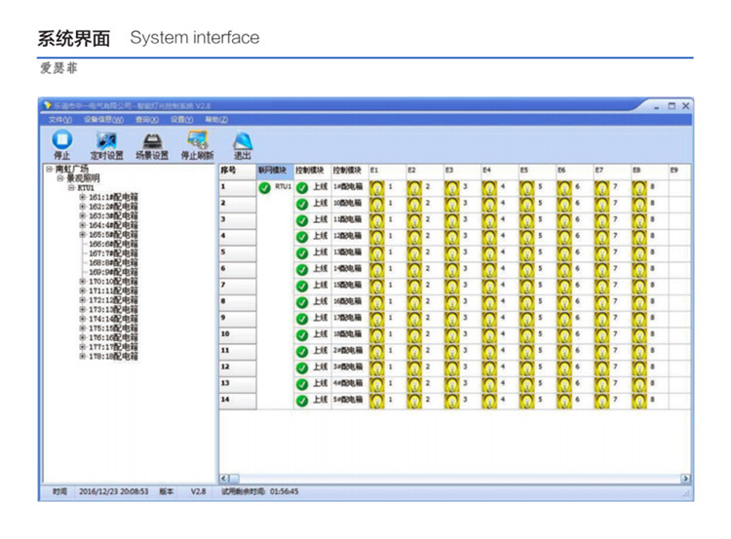
Task: Click the online check icon in row 7
Action: 302,286
